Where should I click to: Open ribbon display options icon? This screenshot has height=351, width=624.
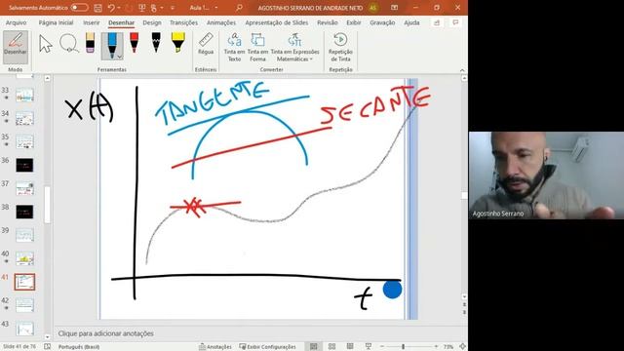(x=394, y=8)
